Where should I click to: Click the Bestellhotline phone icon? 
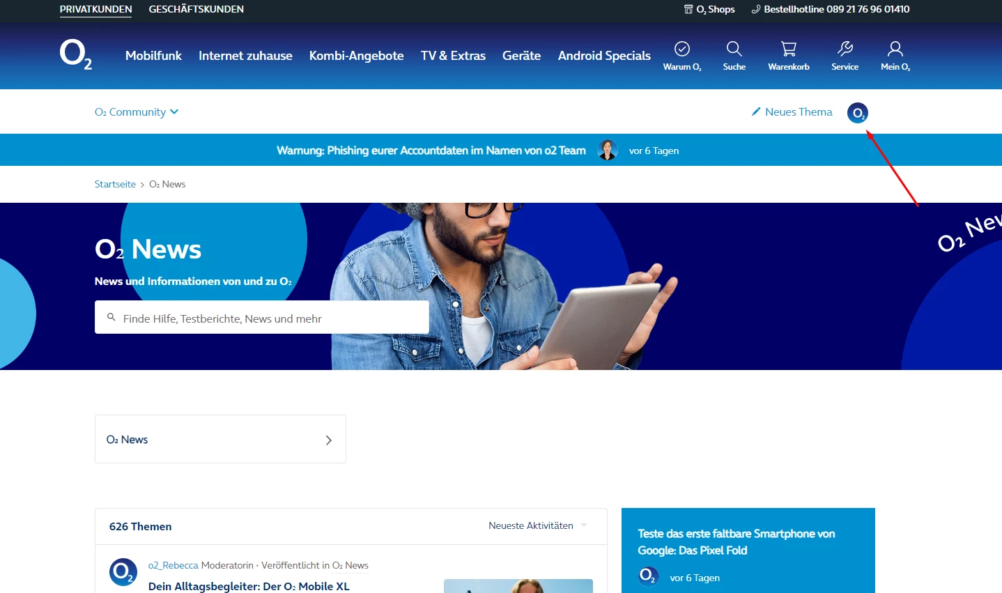click(x=756, y=10)
